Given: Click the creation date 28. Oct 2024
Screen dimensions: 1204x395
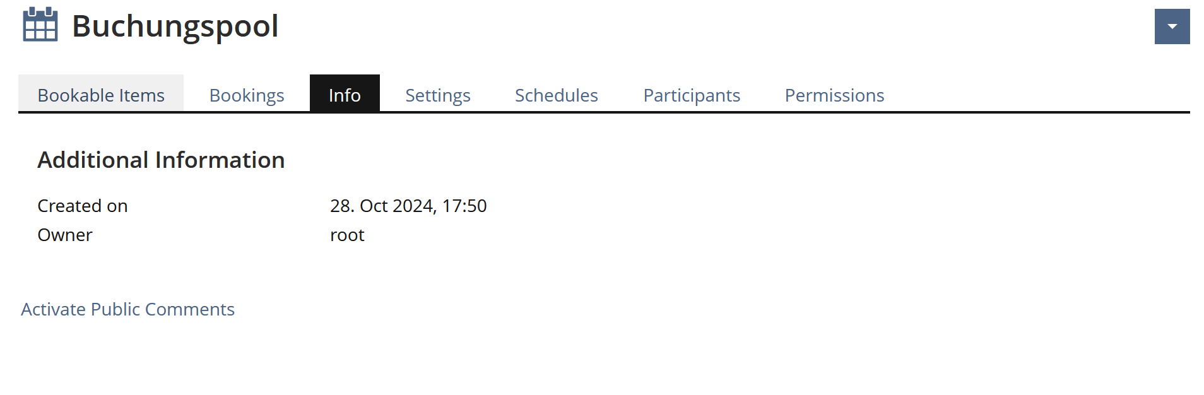Looking at the screenshot, I should 382,206.
